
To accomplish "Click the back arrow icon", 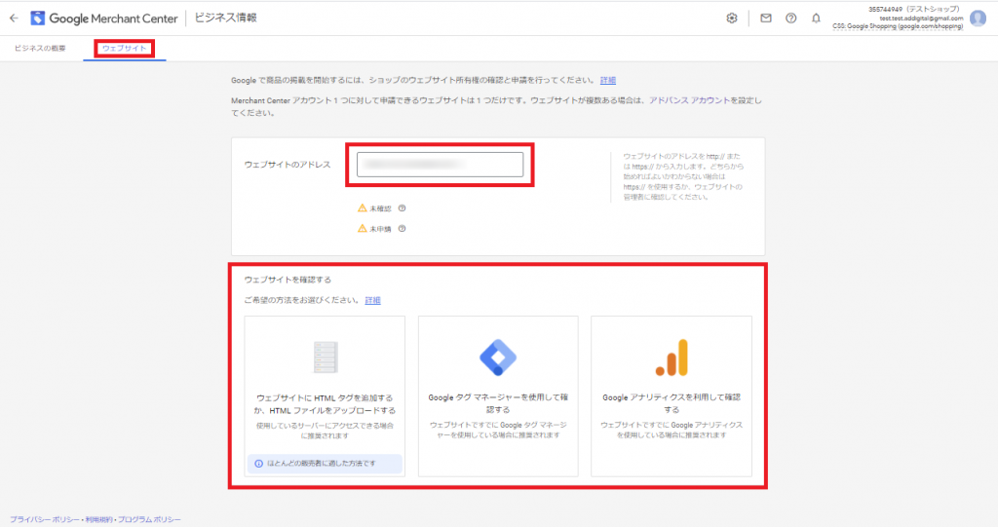I will click(x=14, y=18).
